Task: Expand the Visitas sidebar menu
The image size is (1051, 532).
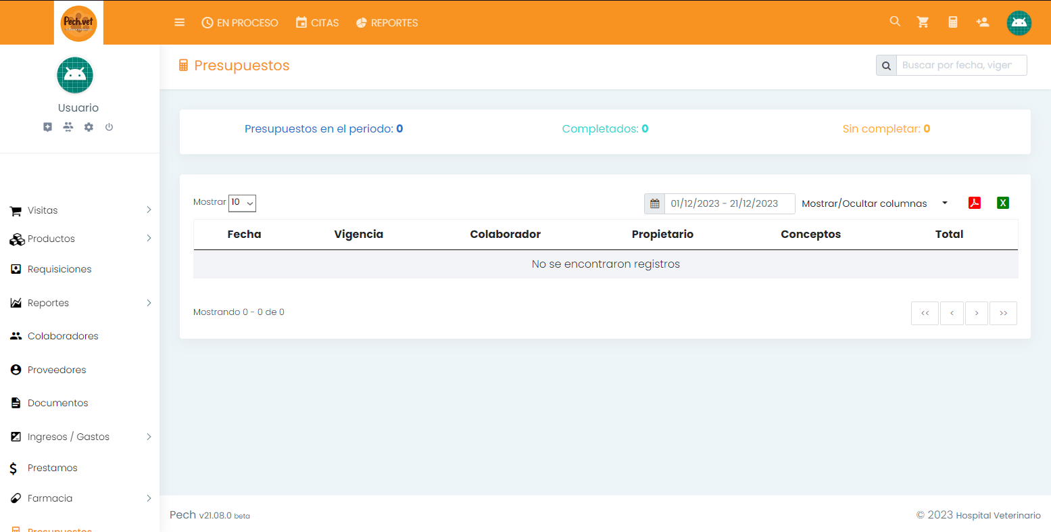Action: pyautogui.click(x=80, y=210)
